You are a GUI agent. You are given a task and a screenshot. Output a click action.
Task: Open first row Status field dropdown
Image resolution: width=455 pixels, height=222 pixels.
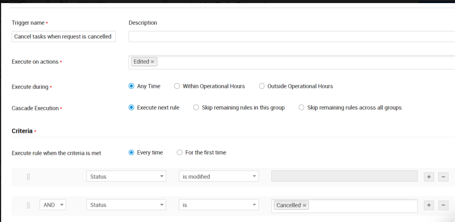pos(126,176)
